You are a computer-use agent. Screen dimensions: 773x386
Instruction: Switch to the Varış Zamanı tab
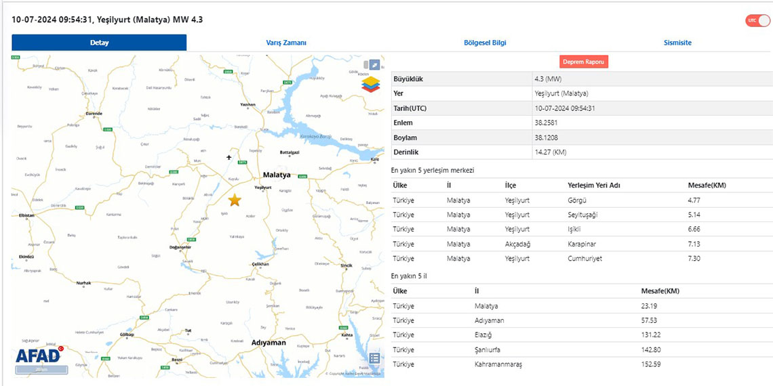[286, 43]
